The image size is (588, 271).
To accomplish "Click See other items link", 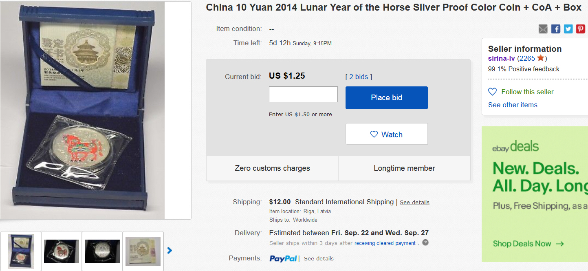I will (513, 105).
